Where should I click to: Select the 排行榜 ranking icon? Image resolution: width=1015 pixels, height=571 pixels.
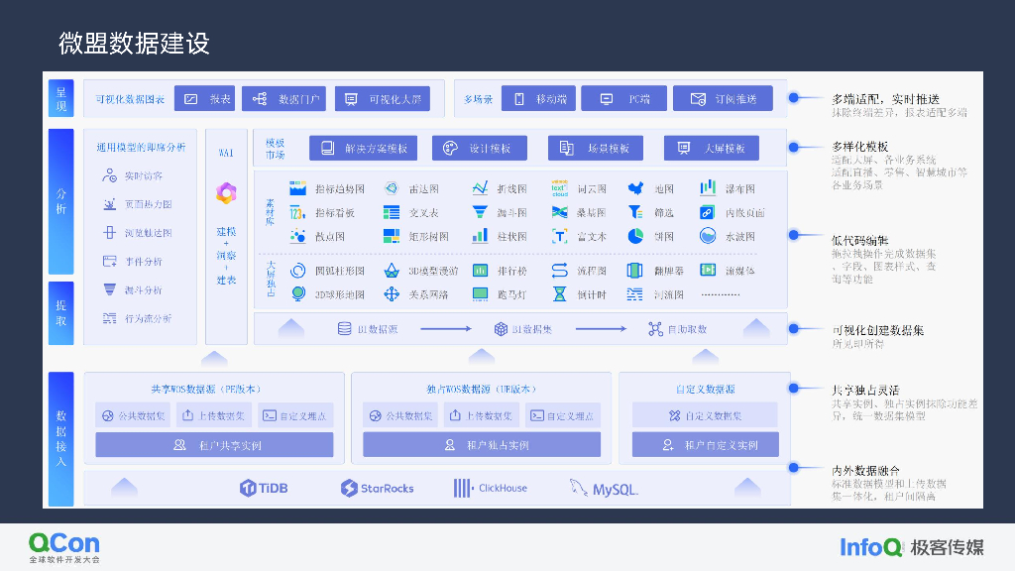[480, 270]
